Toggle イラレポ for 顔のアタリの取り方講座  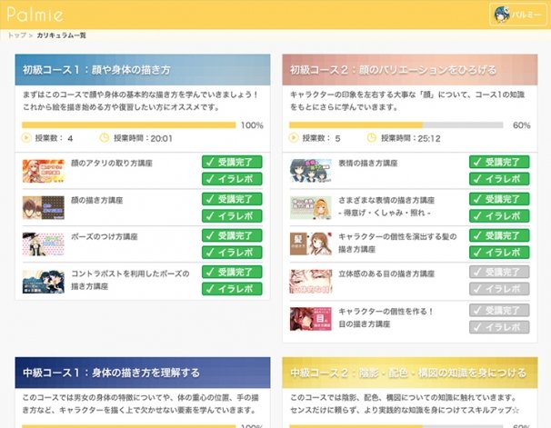[x=232, y=179]
